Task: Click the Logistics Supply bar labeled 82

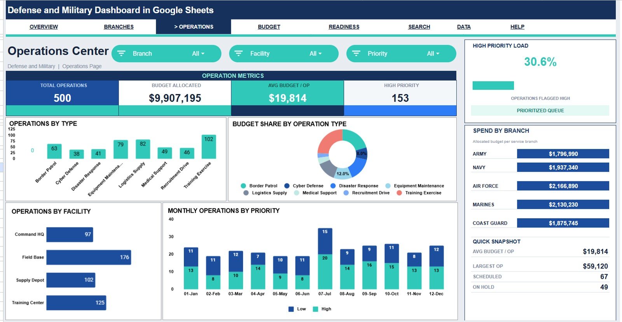Action: tap(143, 149)
